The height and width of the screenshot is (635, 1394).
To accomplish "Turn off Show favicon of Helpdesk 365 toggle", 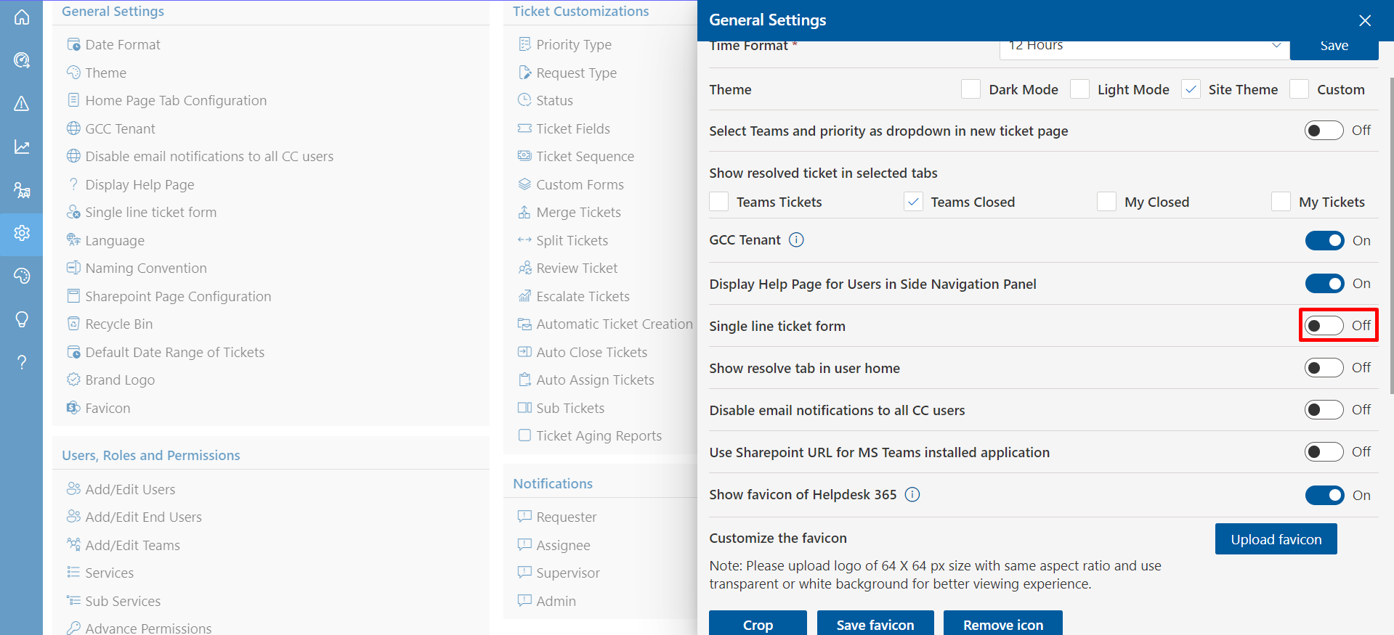I will 1324,495.
